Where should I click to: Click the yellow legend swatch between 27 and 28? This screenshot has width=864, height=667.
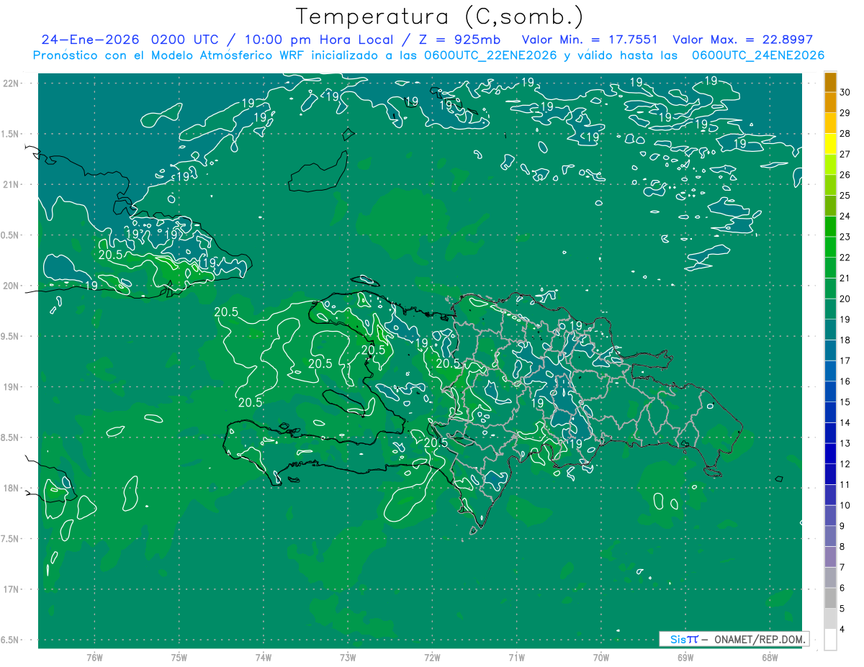point(830,144)
